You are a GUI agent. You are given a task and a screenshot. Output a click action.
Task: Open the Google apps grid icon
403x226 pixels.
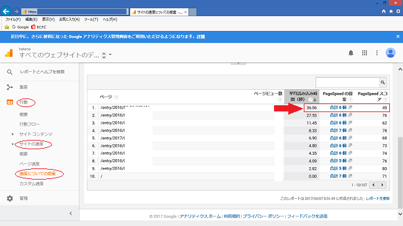click(365, 53)
